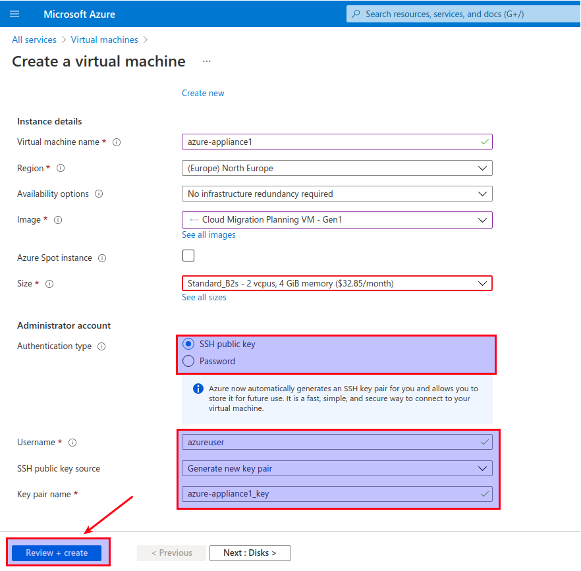Open the Region dropdown
This screenshot has height=571, width=581.
pos(337,168)
